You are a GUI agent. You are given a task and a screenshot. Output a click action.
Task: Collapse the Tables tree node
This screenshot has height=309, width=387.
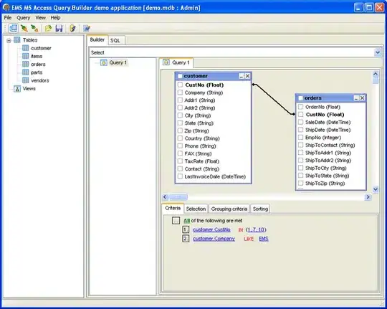click(x=9, y=40)
